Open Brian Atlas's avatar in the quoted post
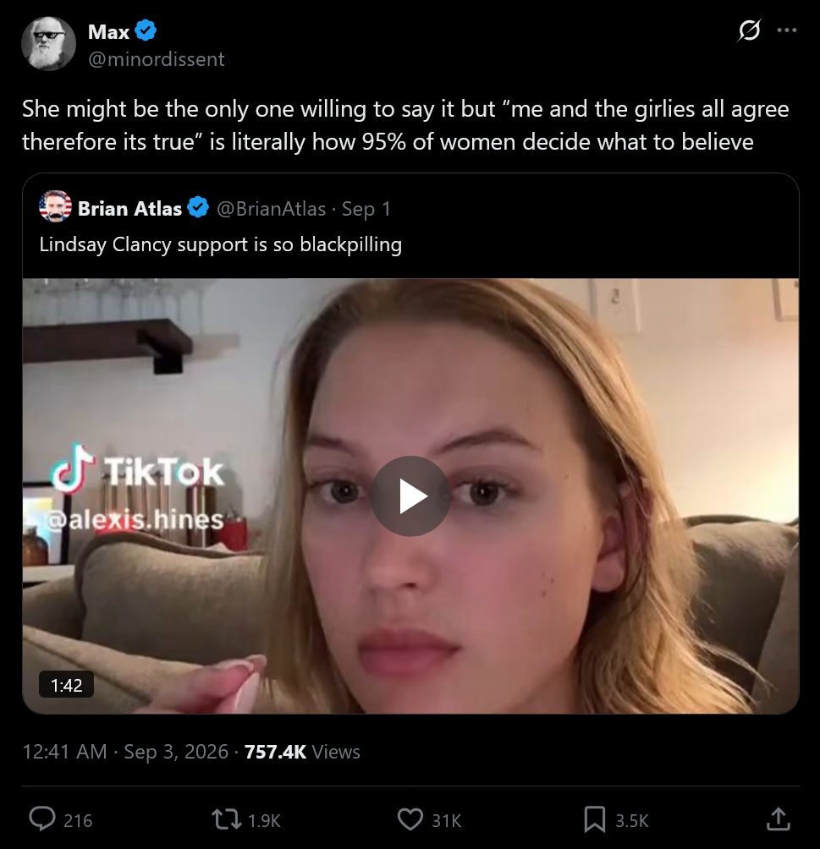The width and height of the screenshot is (820, 849). pyautogui.click(x=55, y=206)
